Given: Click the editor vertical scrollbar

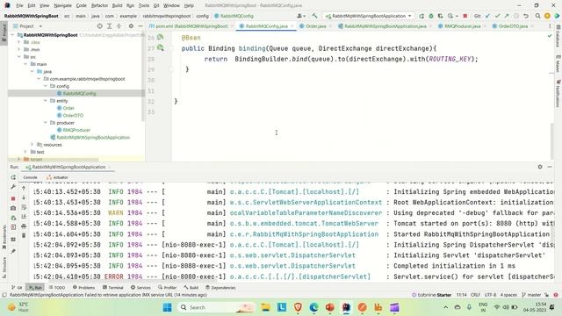Looking at the screenshot, I should pyautogui.click(x=552, y=141).
